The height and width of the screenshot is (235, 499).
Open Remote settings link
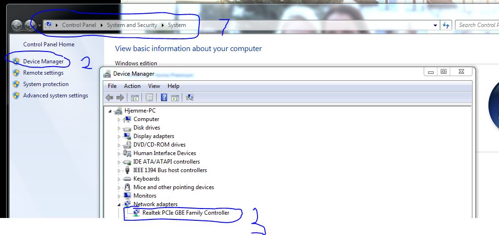pos(43,73)
